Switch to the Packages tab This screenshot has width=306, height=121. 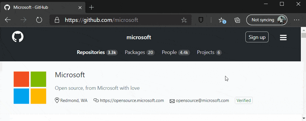click(139, 52)
